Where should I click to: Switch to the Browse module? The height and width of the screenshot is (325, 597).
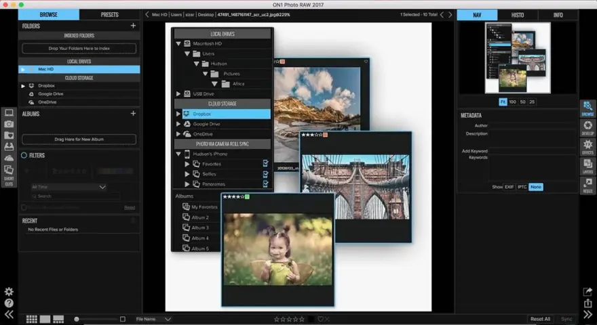[588, 109]
